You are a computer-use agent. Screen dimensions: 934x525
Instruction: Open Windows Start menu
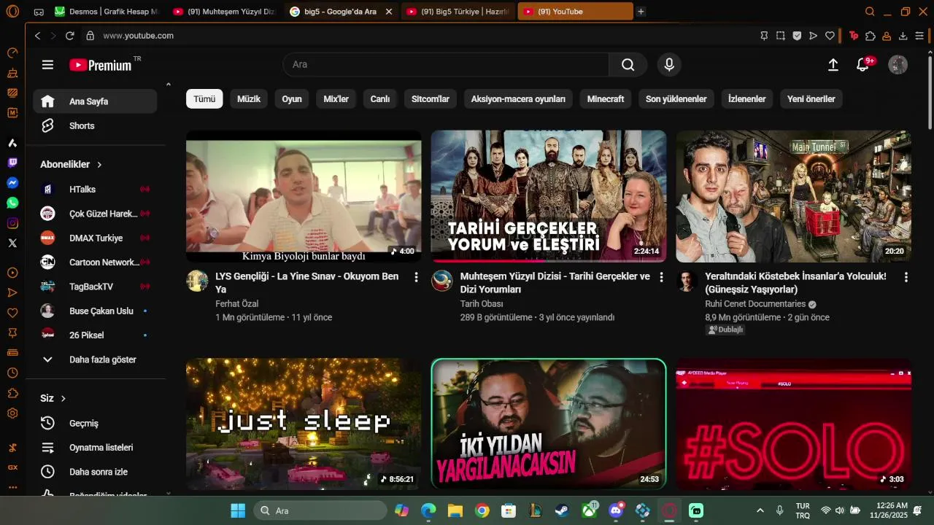pos(238,510)
